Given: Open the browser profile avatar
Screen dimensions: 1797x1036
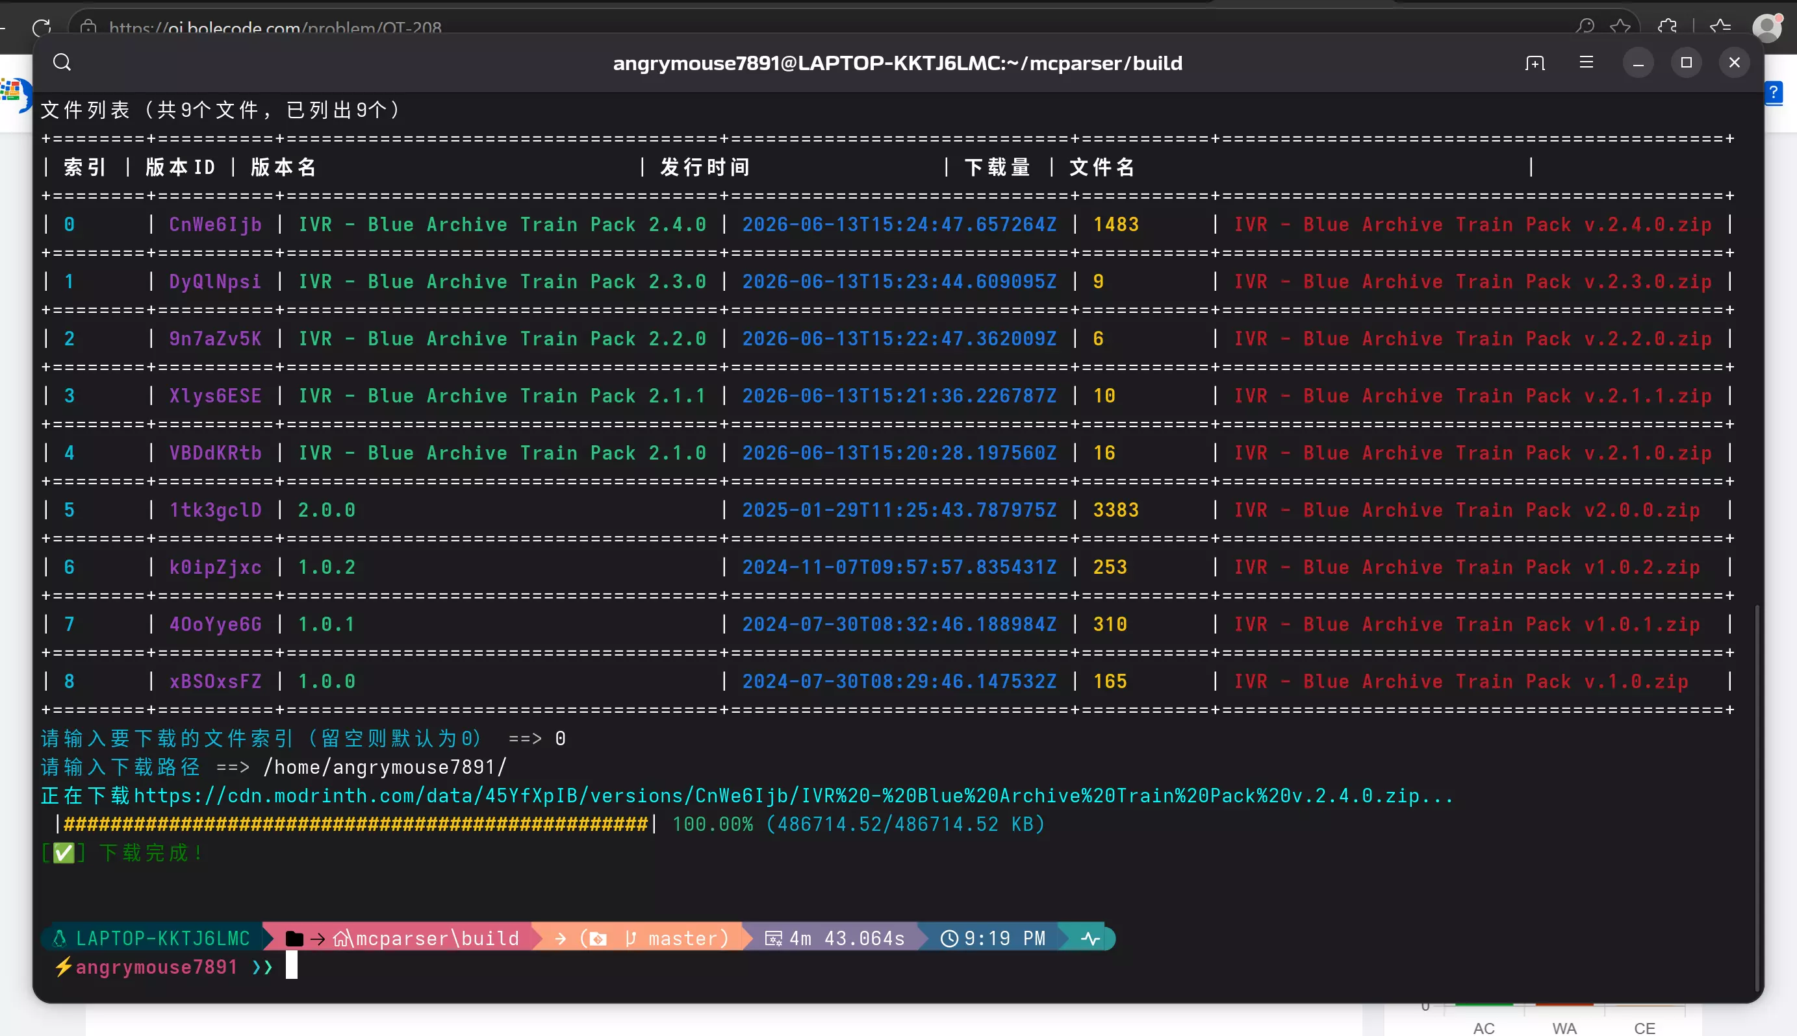Looking at the screenshot, I should (1767, 27).
